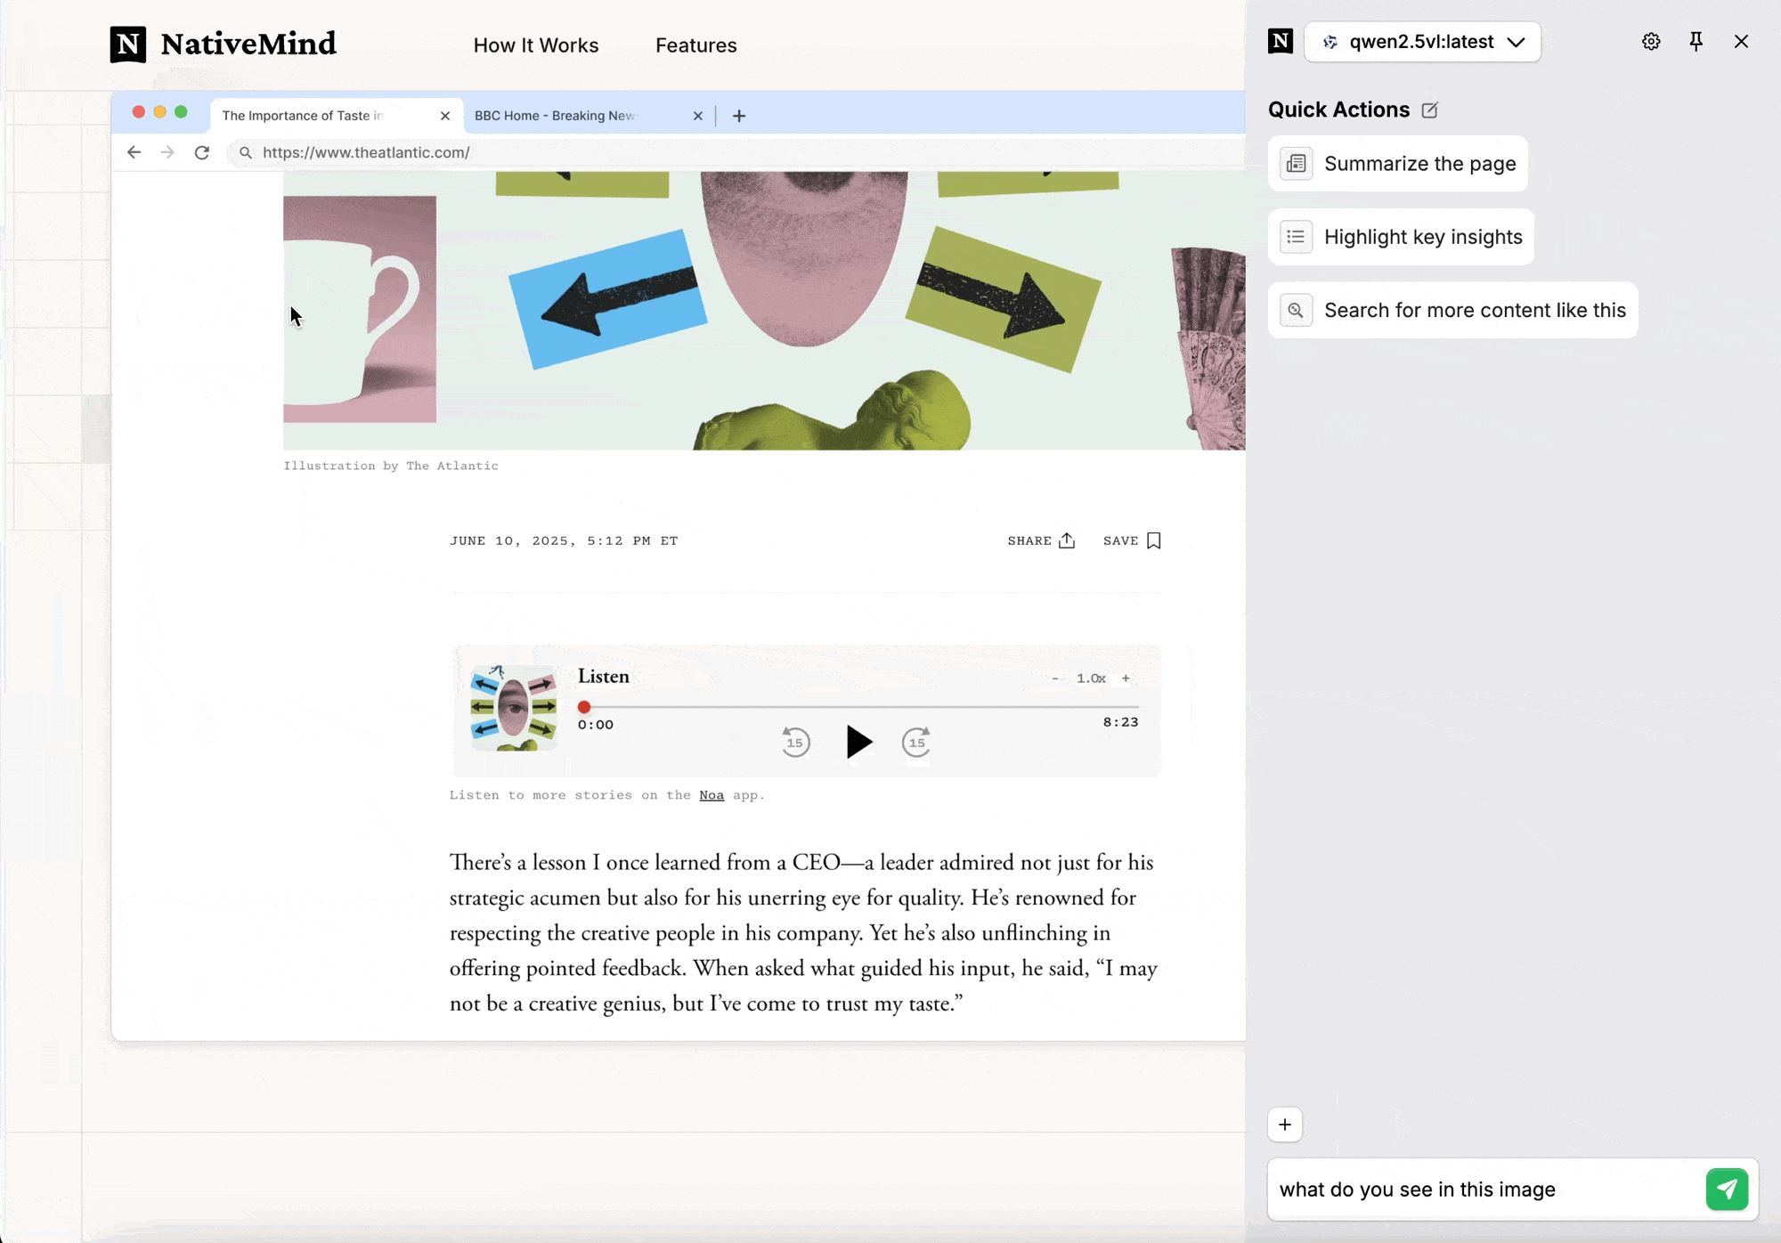Click the plus attachment button above chat input
The height and width of the screenshot is (1243, 1781).
1285,1125
